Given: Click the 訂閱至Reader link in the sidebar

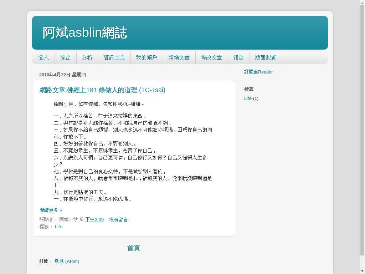Looking at the screenshot, I should 258,72.
